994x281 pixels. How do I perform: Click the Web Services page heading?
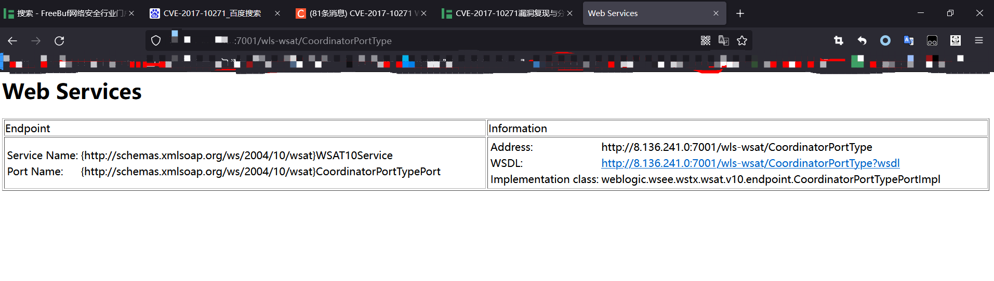(72, 92)
